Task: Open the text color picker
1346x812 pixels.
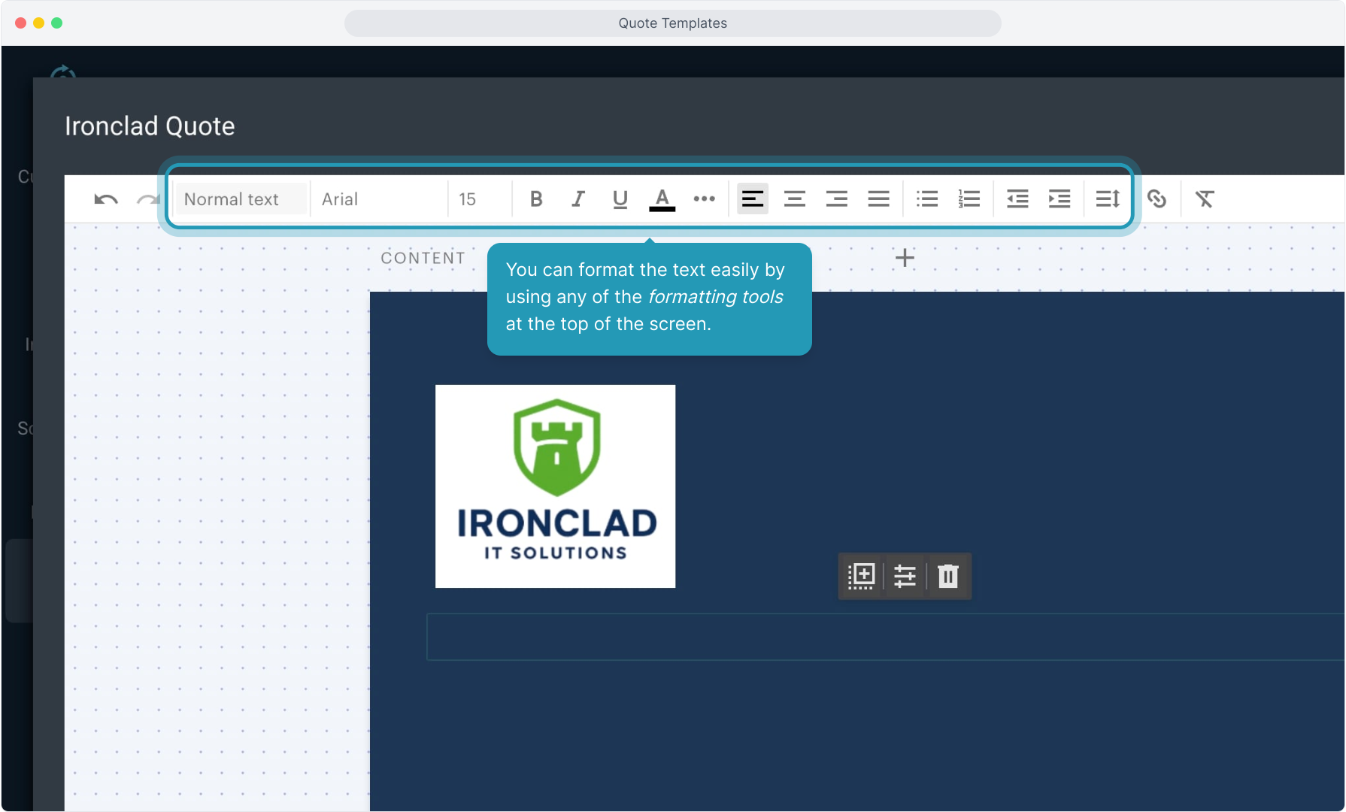Action: [x=662, y=199]
